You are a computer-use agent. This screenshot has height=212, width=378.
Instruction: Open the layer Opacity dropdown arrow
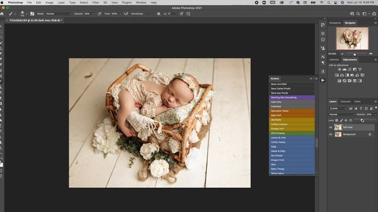click(x=375, y=114)
